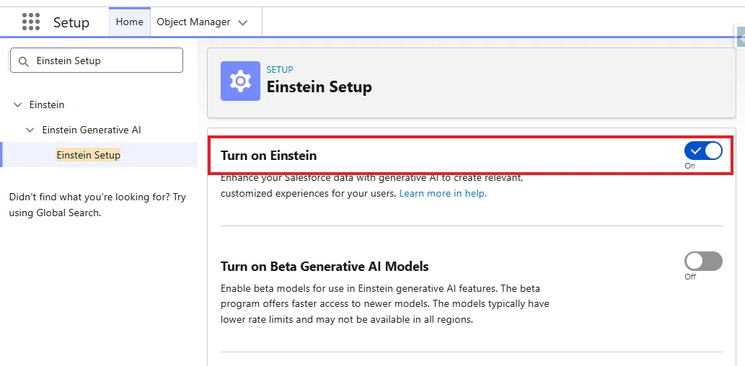Click the Einstein Setup page heading
The width and height of the screenshot is (745, 366).
(319, 87)
